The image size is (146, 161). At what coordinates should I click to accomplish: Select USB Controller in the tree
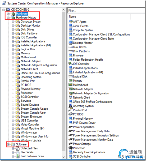(x=29, y=120)
